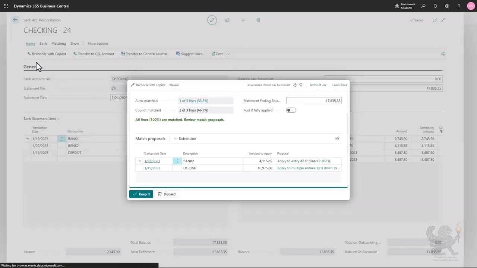The height and width of the screenshot is (268, 477).
Task: Open the Matching menu
Action: (x=59, y=44)
